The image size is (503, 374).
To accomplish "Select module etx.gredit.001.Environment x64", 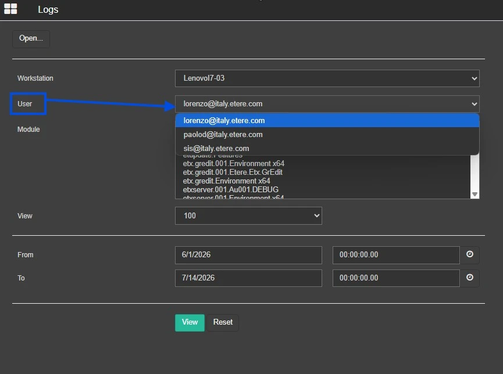I will (x=234, y=163).
